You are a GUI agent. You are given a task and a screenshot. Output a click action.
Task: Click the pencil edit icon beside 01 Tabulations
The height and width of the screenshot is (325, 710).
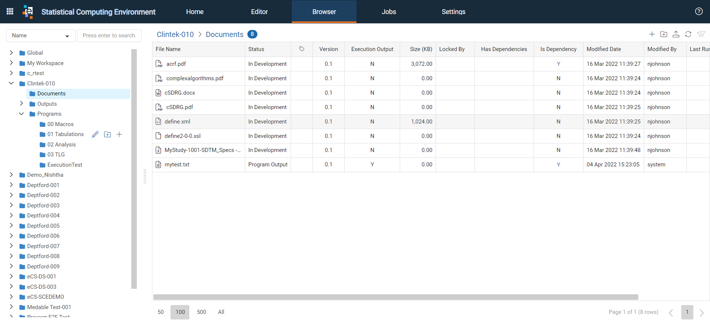coord(95,134)
